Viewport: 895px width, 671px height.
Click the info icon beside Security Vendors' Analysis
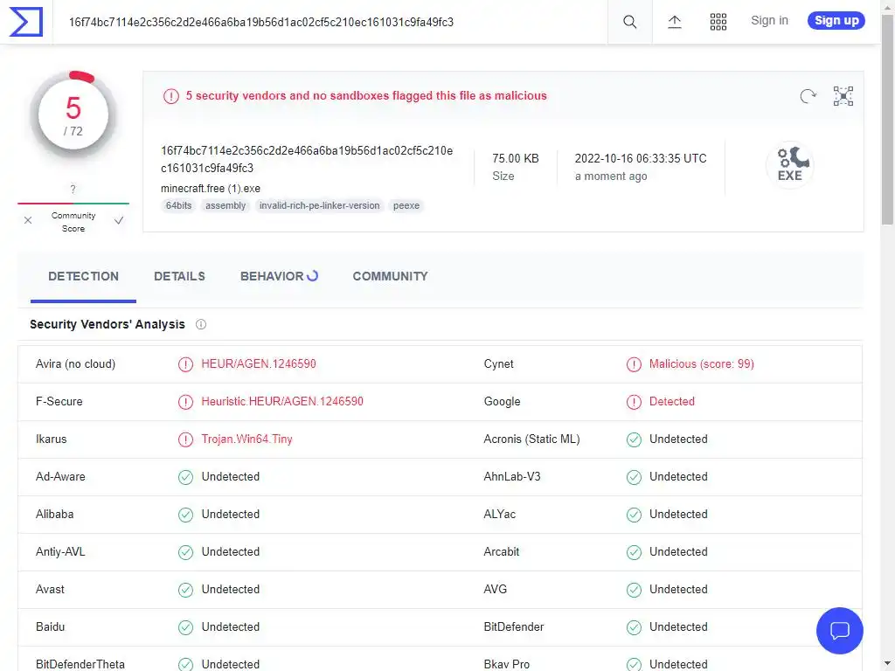(x=201, y=324)
